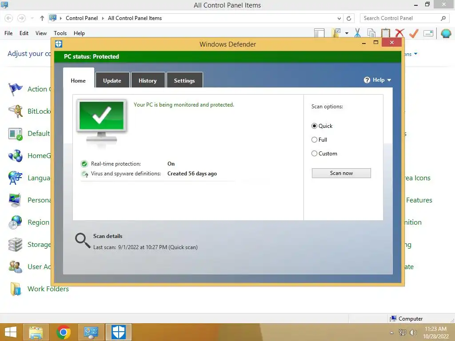Open the Storage Spaces drives icon
Image resolution: width=455 pixels, height=341 pixels.
tap(16, 245)
